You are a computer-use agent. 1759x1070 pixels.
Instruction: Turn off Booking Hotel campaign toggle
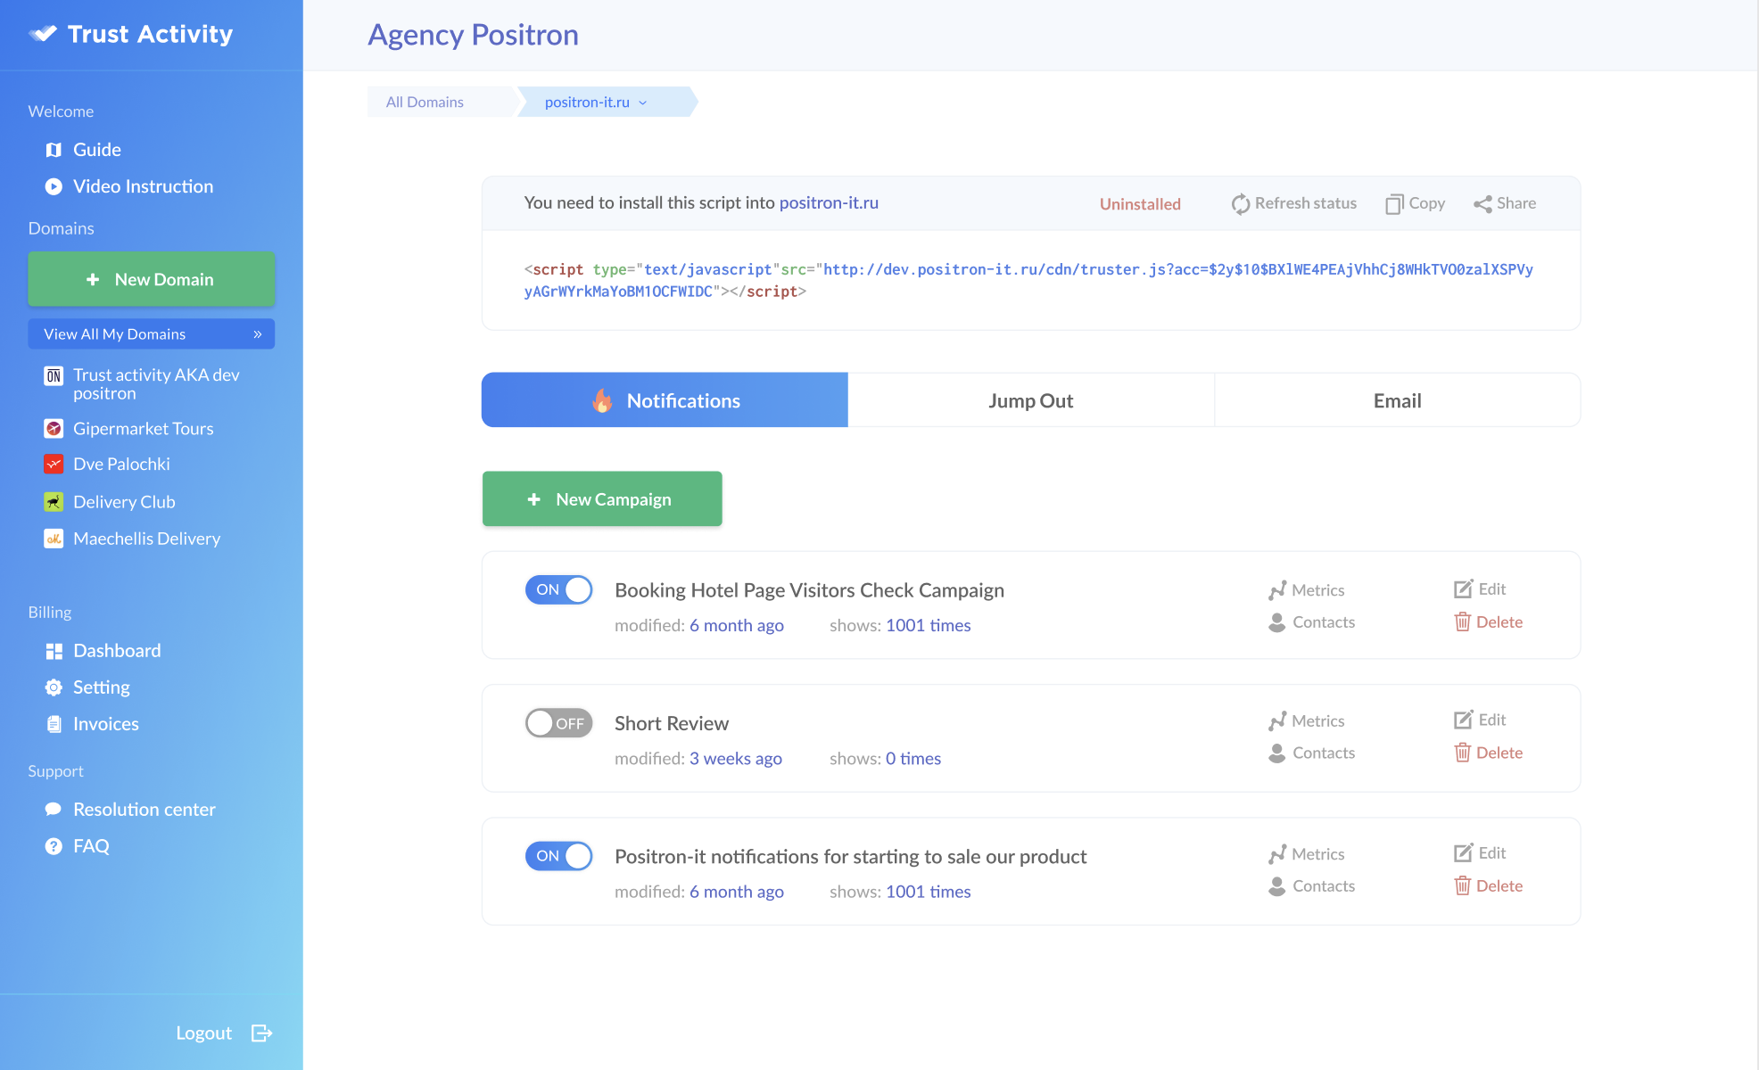[559, 589]
